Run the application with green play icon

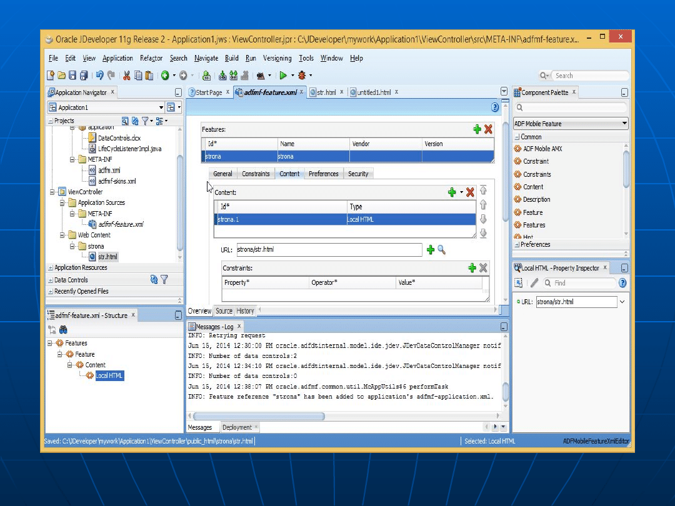click(283, 76)
